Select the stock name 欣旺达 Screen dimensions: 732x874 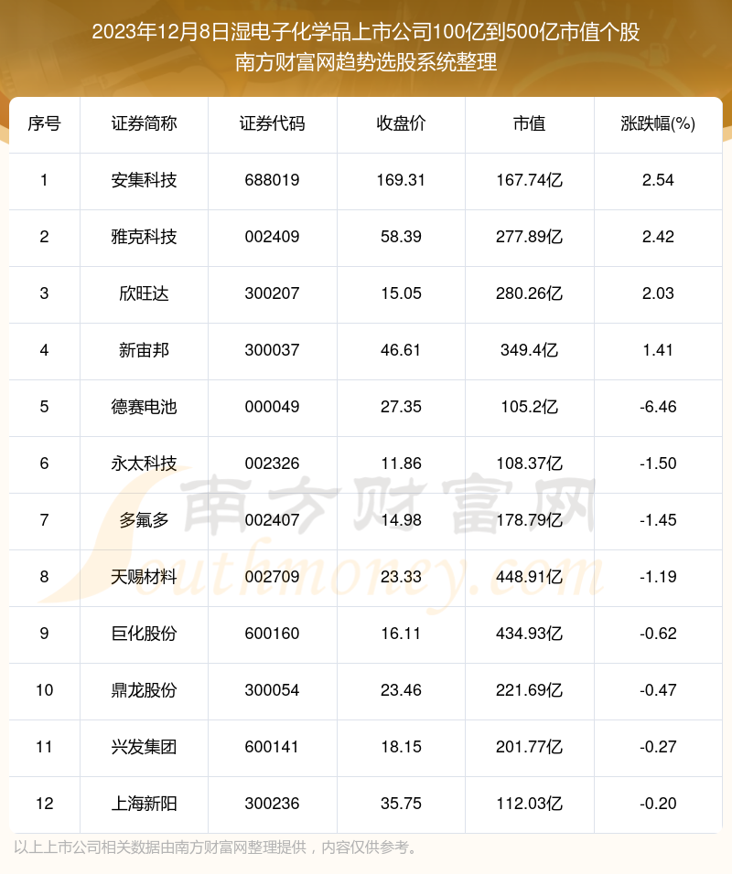pos(144,293)
